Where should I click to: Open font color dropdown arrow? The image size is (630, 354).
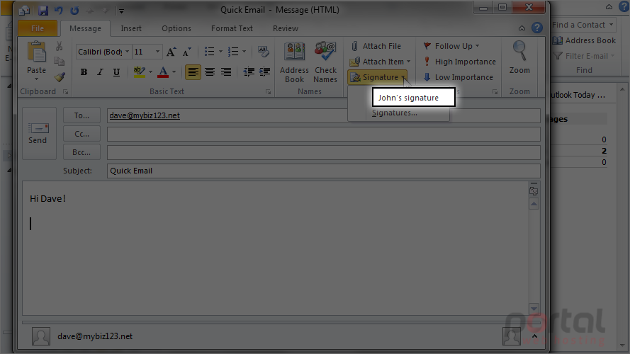point(174,72)
